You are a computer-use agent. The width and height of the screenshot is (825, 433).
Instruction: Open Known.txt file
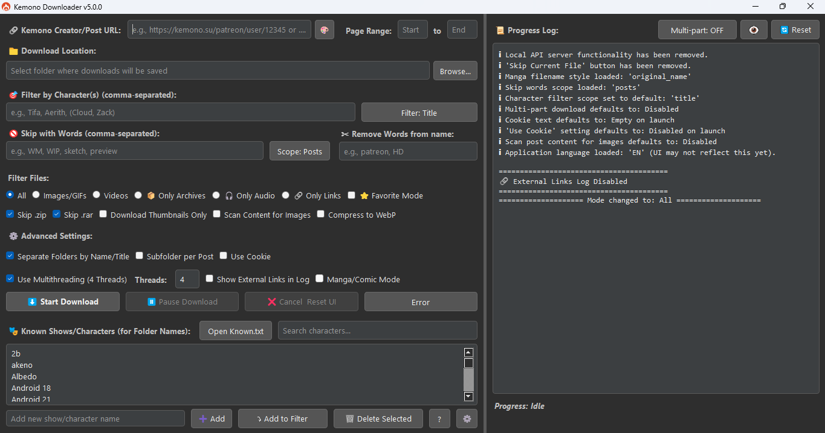point(235,330)
